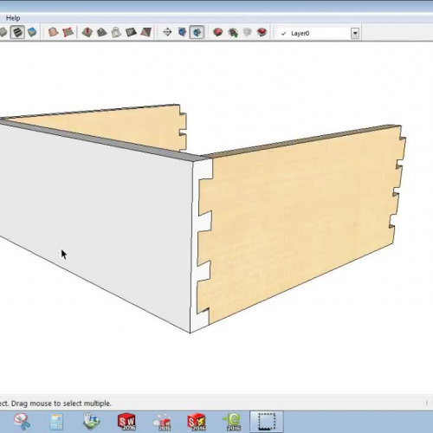
Task: Select the Flip Edge sandbox tool
Action: 146,32
